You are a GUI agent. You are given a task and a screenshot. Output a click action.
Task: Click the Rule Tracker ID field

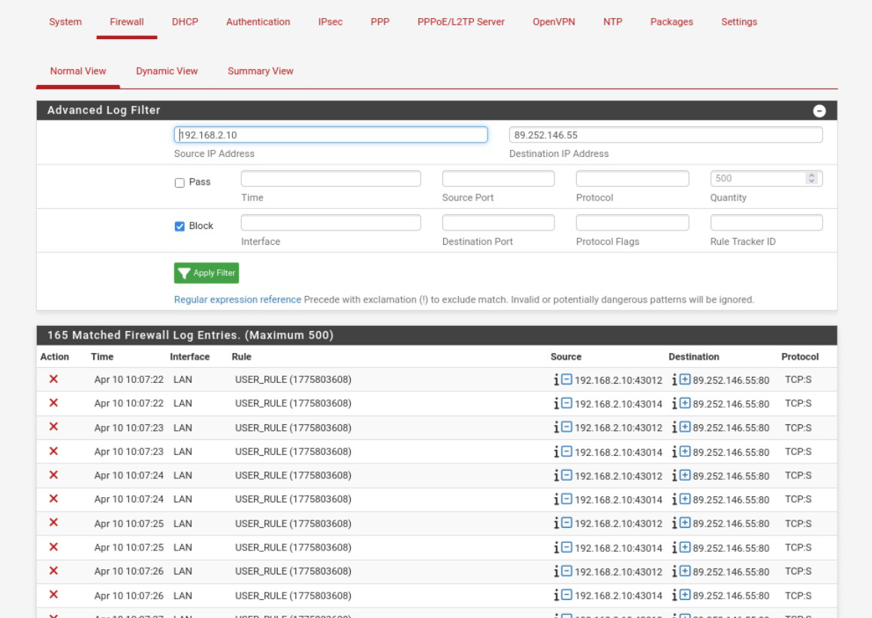pos(766,222)
